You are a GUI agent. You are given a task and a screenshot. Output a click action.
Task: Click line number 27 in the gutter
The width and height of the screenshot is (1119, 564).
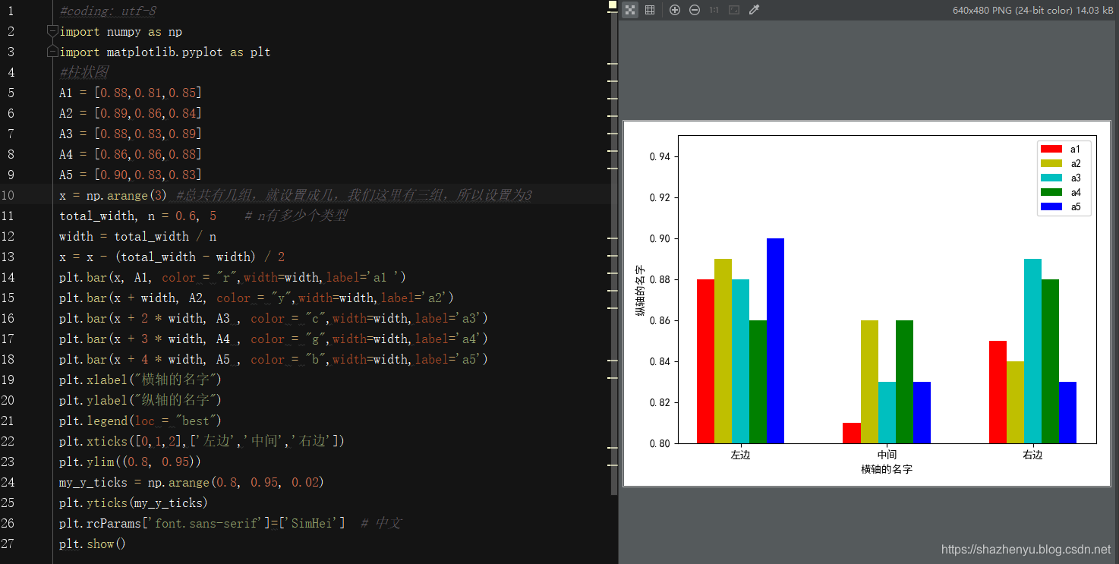8,544
